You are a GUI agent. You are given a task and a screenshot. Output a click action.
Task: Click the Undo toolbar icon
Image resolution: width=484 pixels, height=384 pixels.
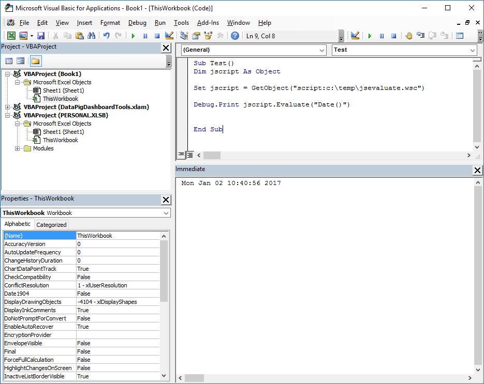pyautogui.click(x=107, y=36)
